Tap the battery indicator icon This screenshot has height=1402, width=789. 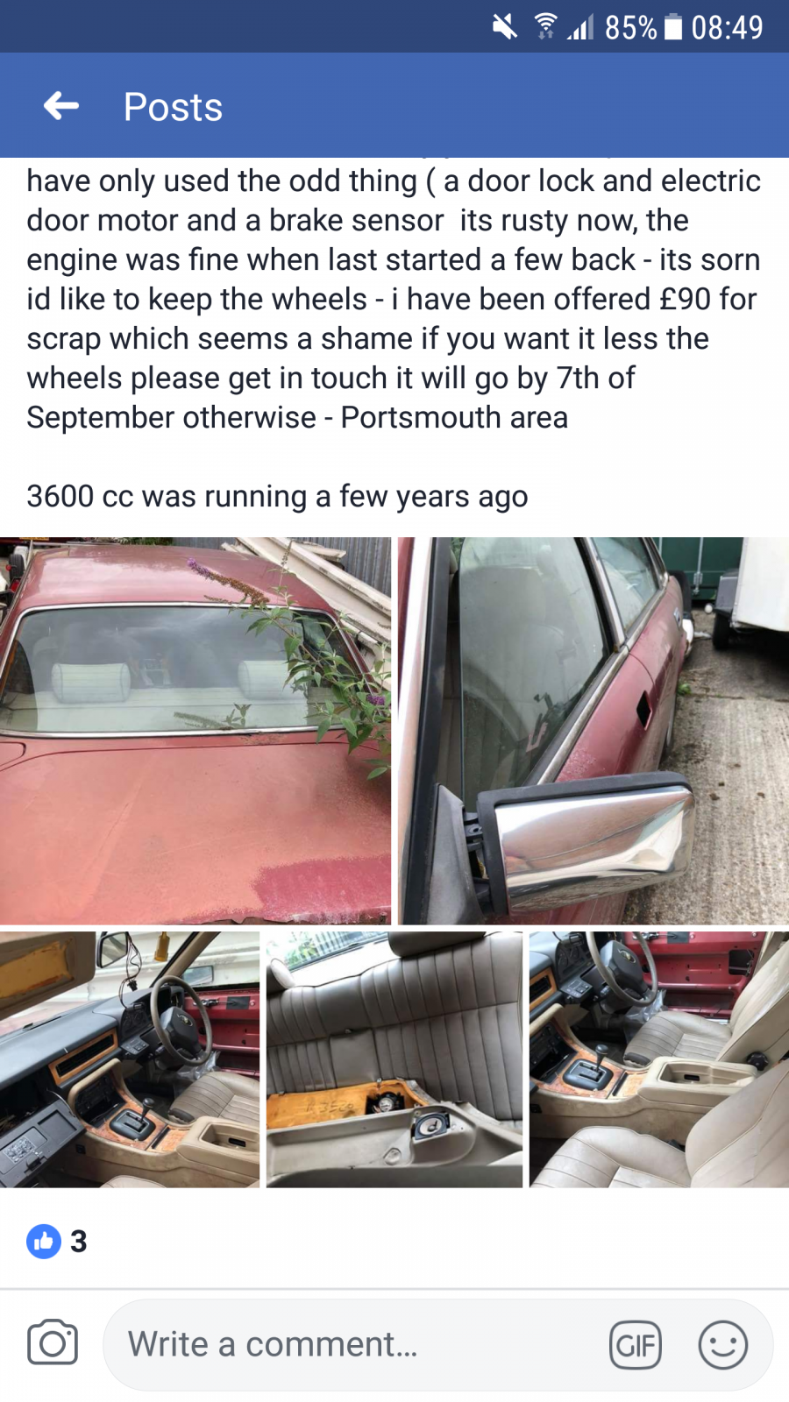[673, 27]
